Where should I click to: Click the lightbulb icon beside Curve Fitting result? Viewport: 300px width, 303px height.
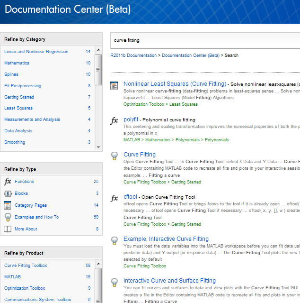coord(114,156)
